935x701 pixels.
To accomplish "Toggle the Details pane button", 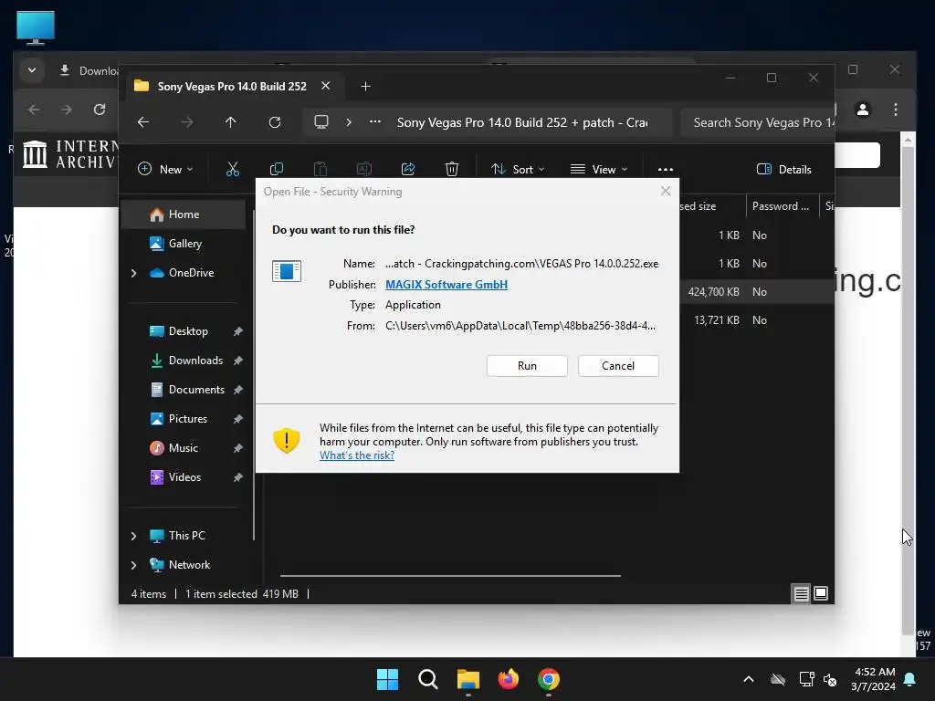I will pyautogui.click(x=783, y=169).
